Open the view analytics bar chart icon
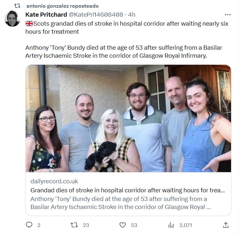Screen dimensions: 241x234 (171, 225)
